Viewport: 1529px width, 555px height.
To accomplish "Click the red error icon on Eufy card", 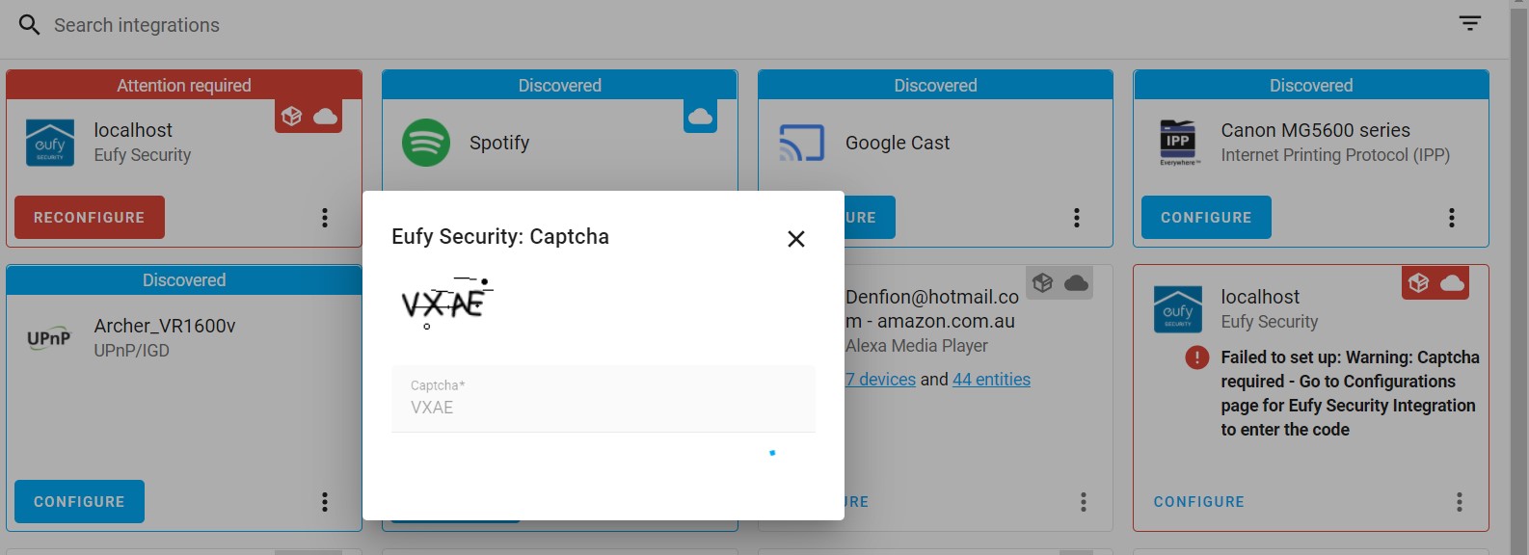I will click(1196, 357).
